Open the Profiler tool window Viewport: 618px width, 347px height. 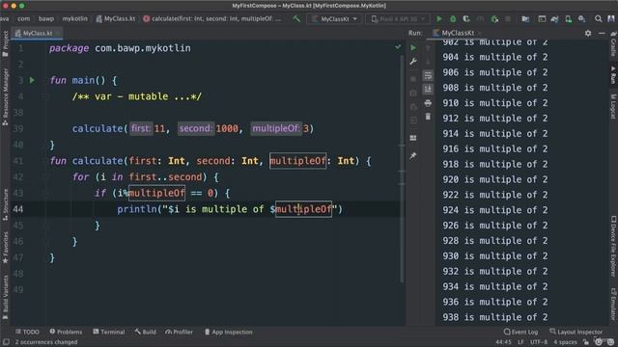click(x=180, y=332)
